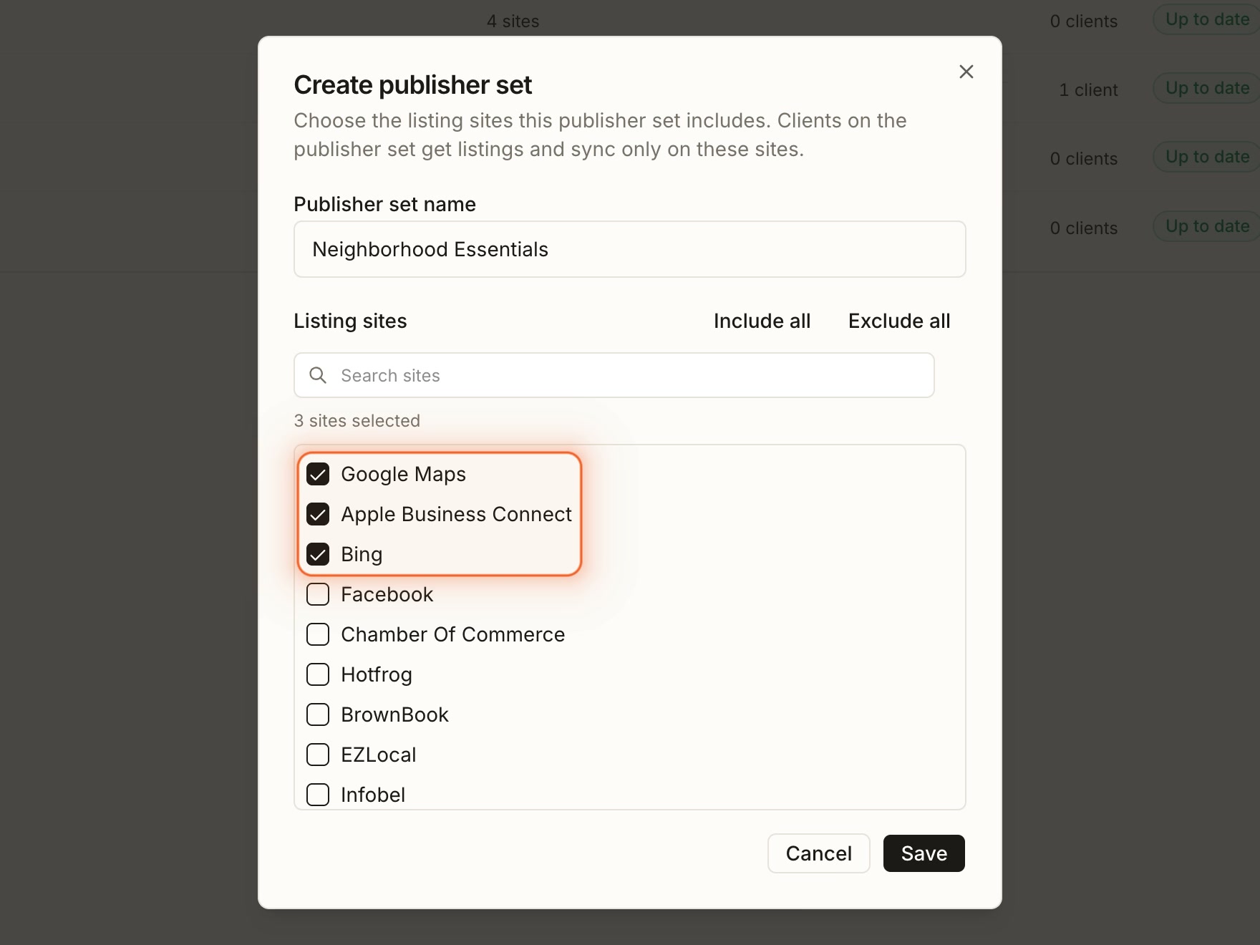The height and width of the screenshot is (945, 1260).
Task: Focus the Publisher set name field
Action: [629, 249]
